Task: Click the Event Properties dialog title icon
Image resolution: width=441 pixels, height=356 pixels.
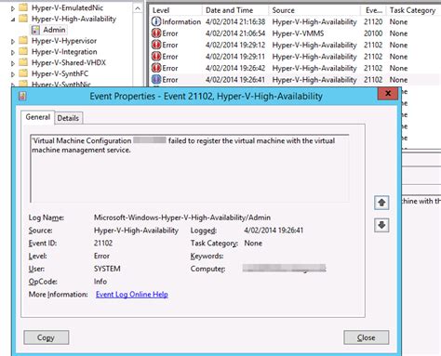Action: point(22,96)
